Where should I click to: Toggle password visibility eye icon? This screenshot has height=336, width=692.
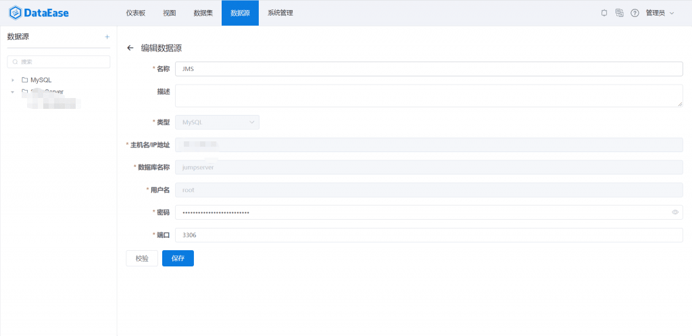coord(675,212)
